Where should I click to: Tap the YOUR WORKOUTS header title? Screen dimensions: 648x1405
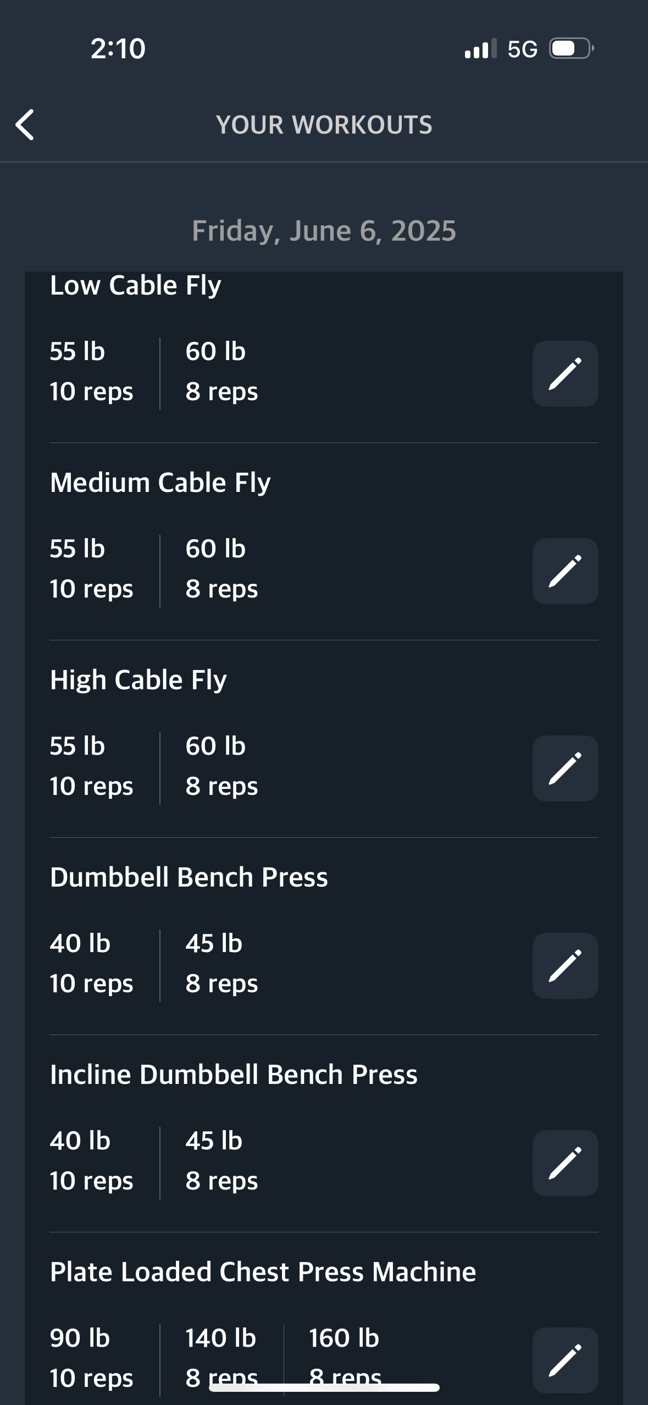click(x=324, y=125)
